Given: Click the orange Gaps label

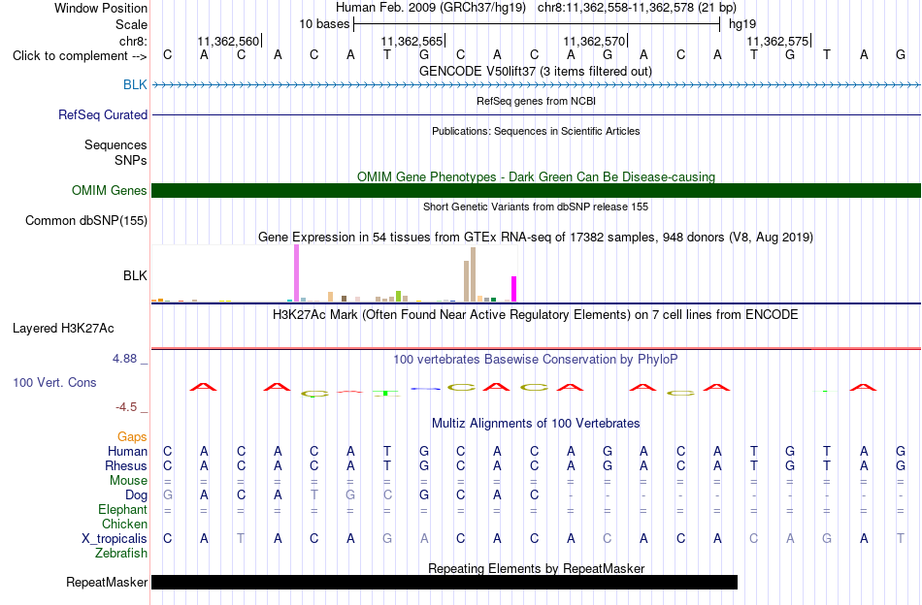Looking at the screenshot, I should 132,436.
